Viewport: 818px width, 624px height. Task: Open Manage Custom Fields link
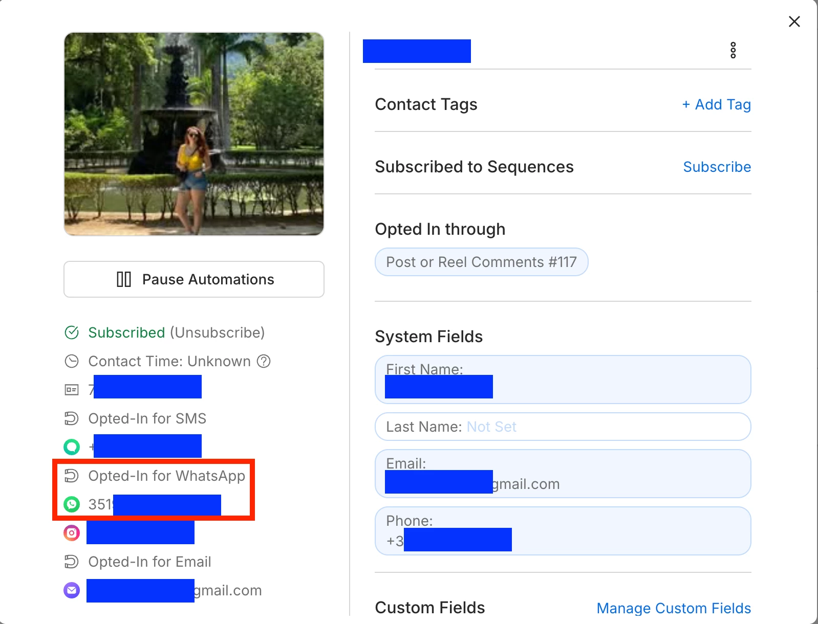tap(674, 608)
